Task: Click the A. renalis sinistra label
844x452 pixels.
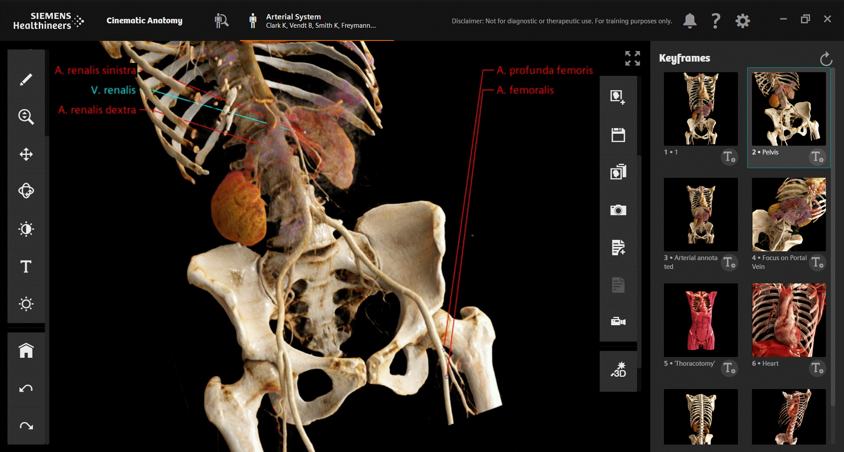Action: pos(96,70)
